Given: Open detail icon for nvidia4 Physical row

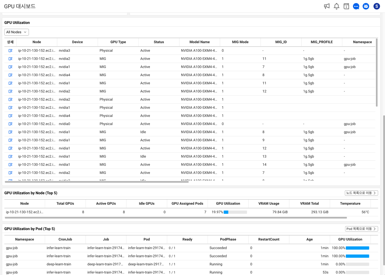Looking at the screenshot, I should [10, 116].
